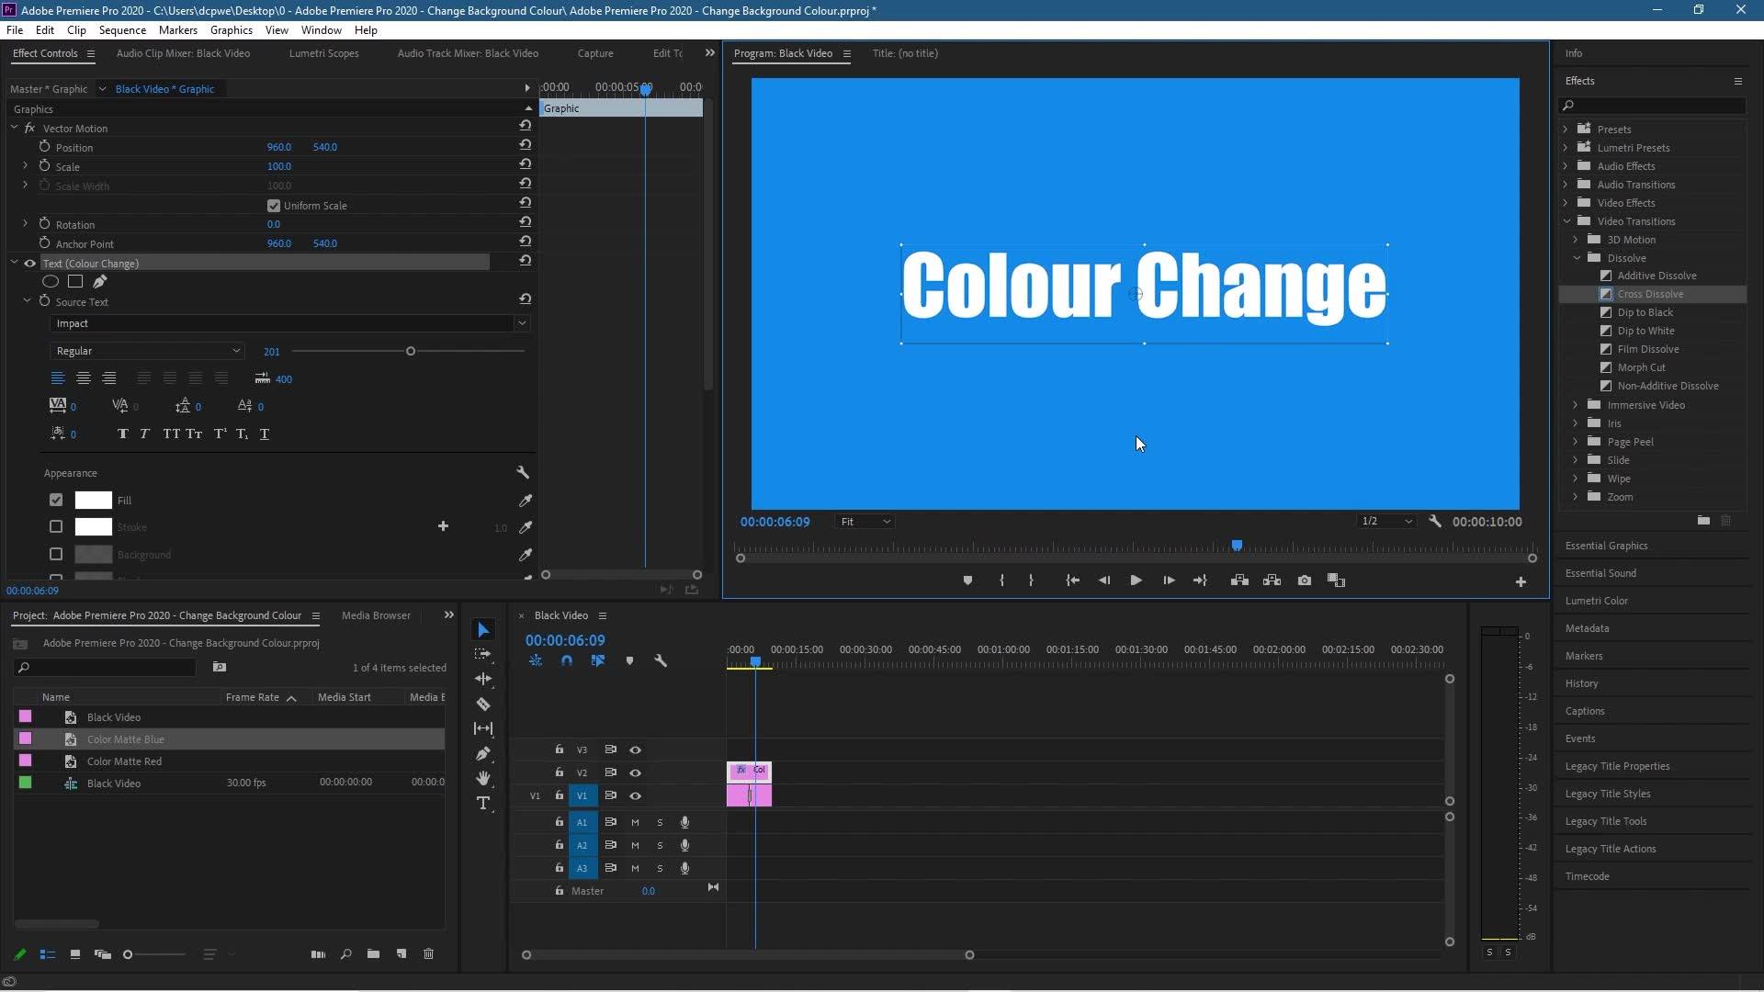Toggle V3 track output eye
Viewport: 1764px width, 992px height.
coord(635,750)
